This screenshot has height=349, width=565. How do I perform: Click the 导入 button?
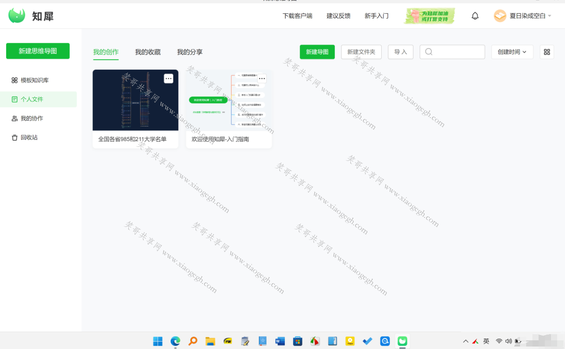[401, 52]
